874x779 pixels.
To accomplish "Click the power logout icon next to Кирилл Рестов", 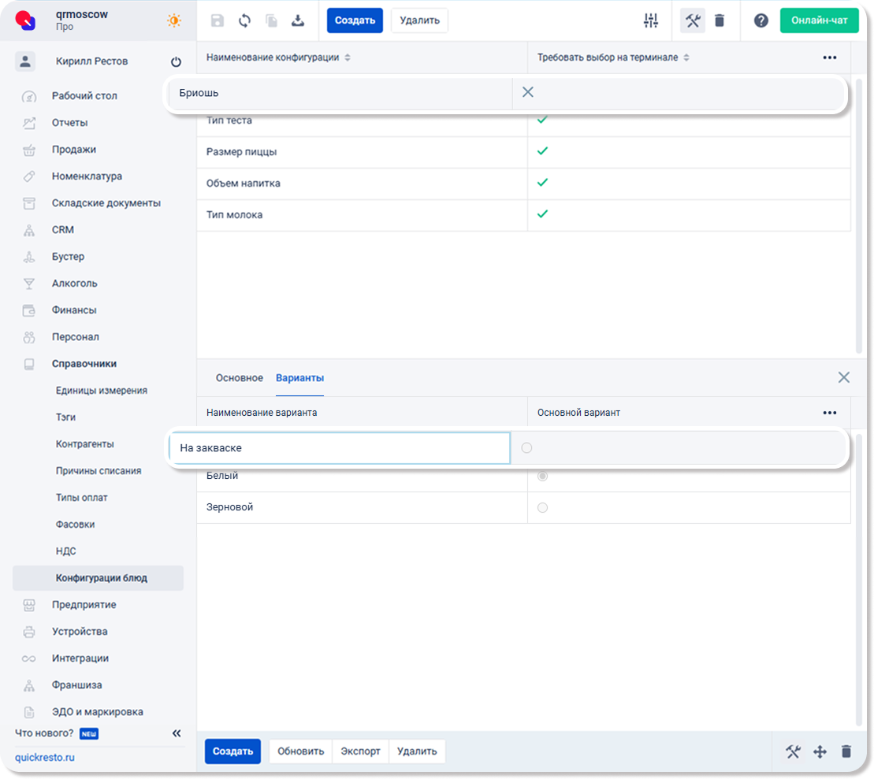I will tap(176, 61).
